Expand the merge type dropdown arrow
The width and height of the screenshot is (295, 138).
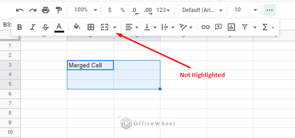point(115,28)
